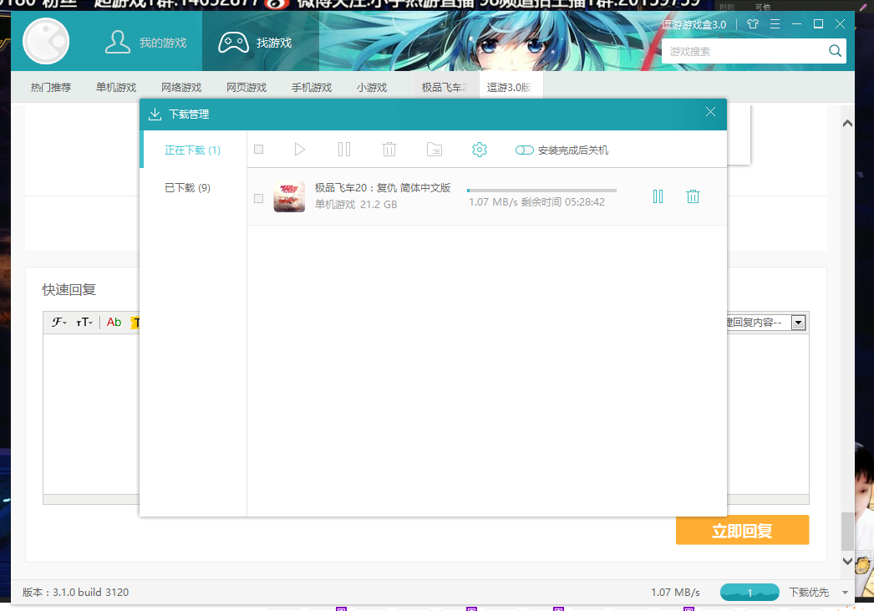Click the download icon in 下载管理 header
Image resolution: width=874 pixels, height=611 pixels.
(155, 115)
